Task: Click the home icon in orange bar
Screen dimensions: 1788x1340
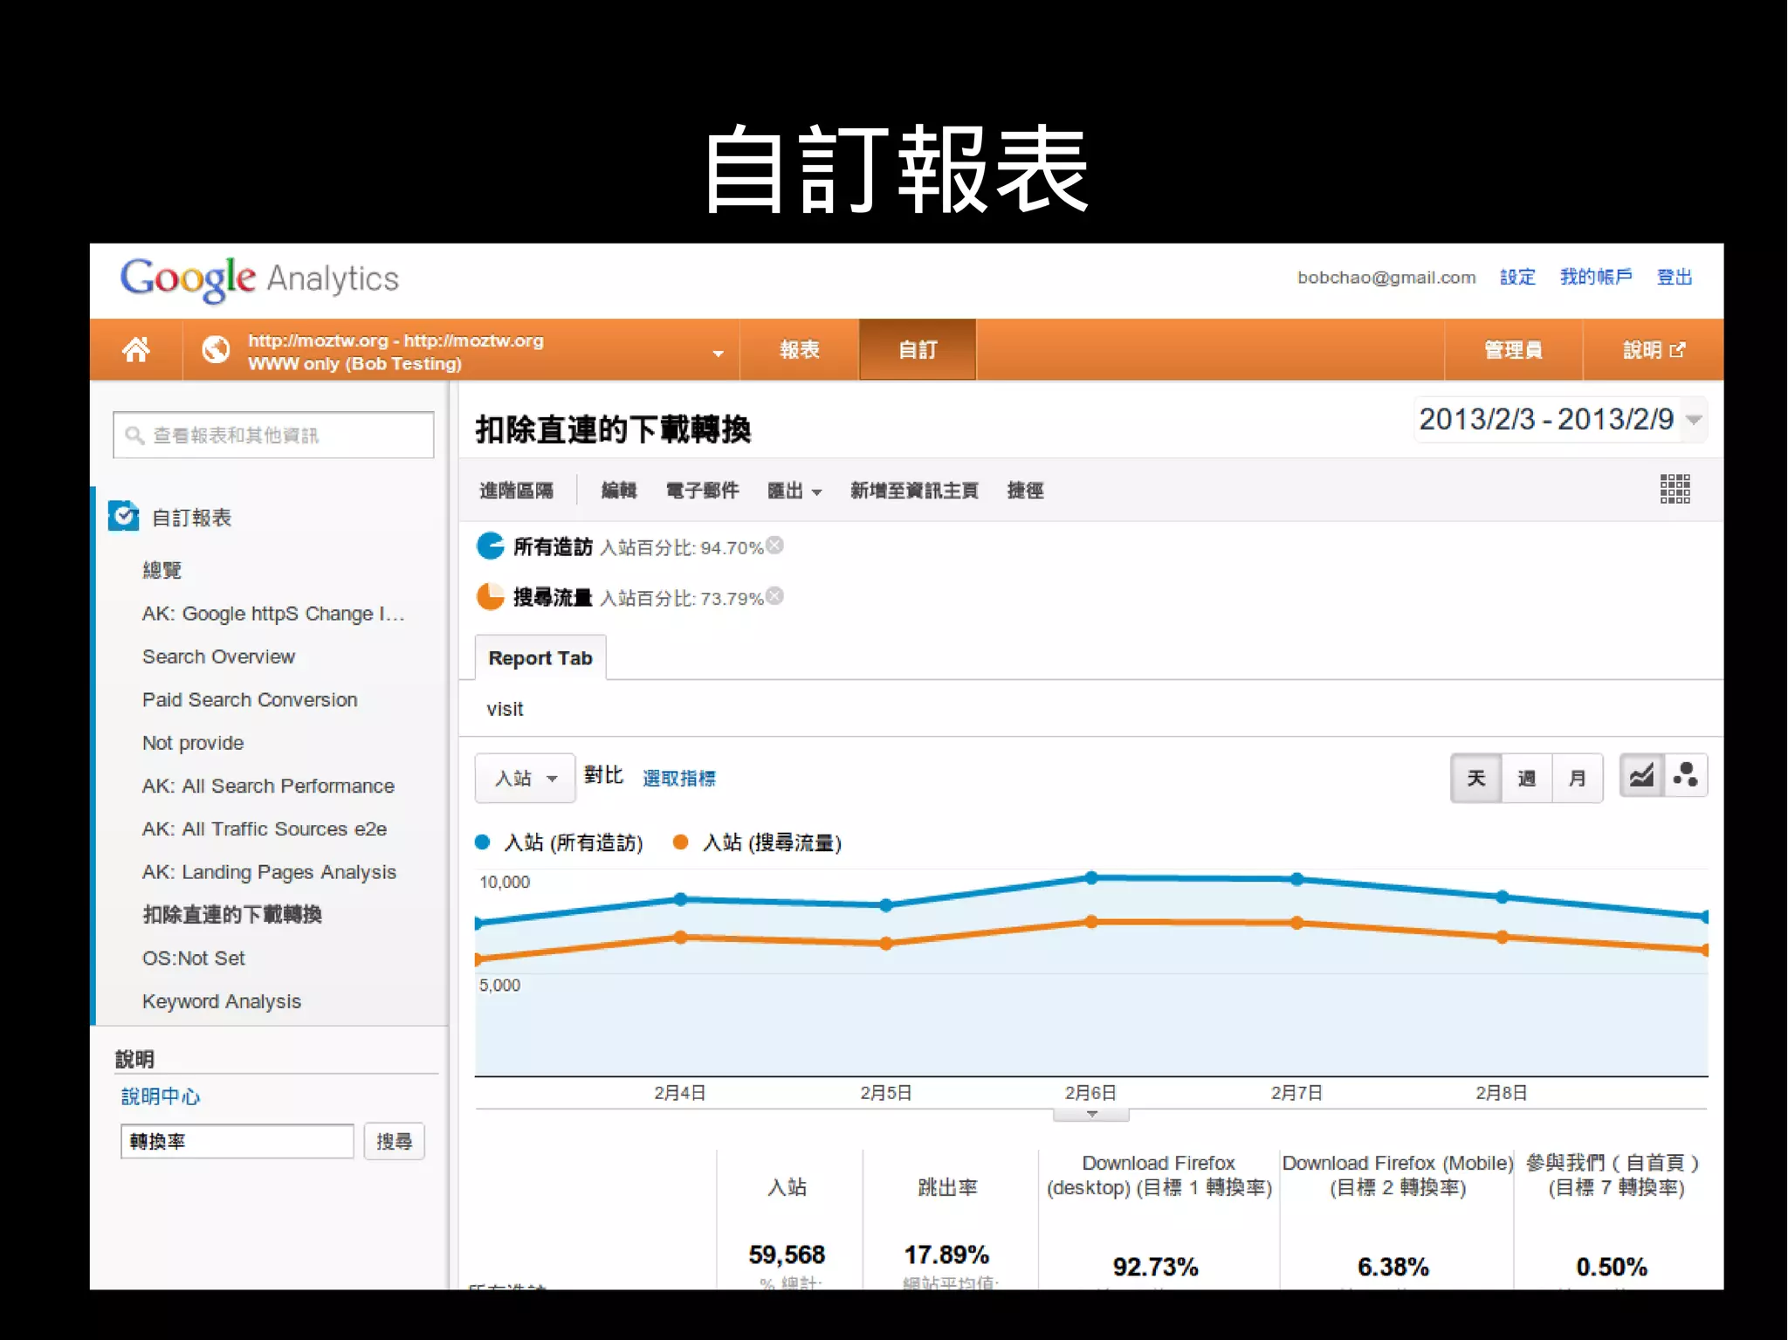Action: pos(135,350)
